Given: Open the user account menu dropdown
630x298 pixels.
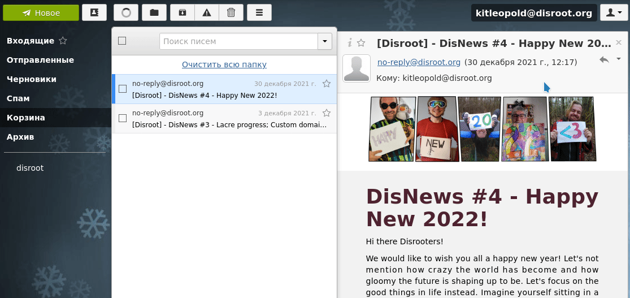Looking at the screenshot, I should 614,12.
